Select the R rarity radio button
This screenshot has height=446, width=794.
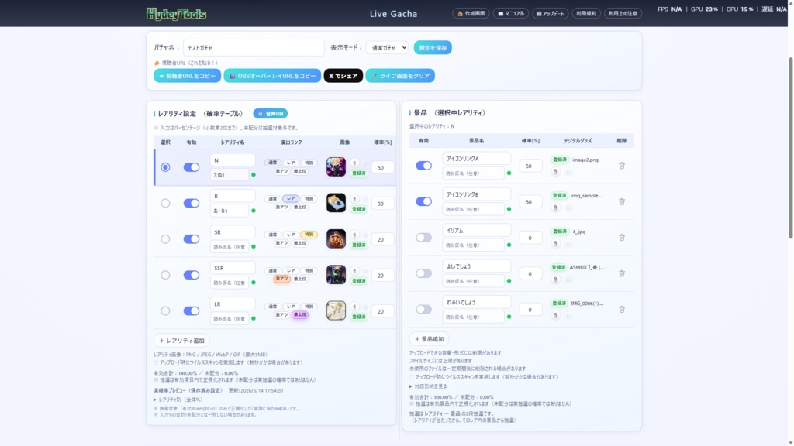[x=165, y=204]
